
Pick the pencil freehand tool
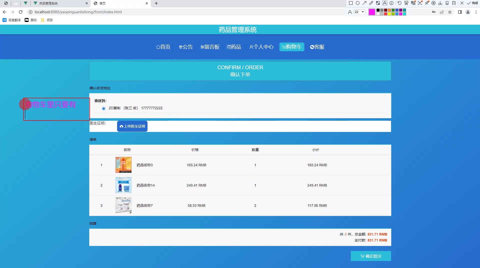coord(371,3)
